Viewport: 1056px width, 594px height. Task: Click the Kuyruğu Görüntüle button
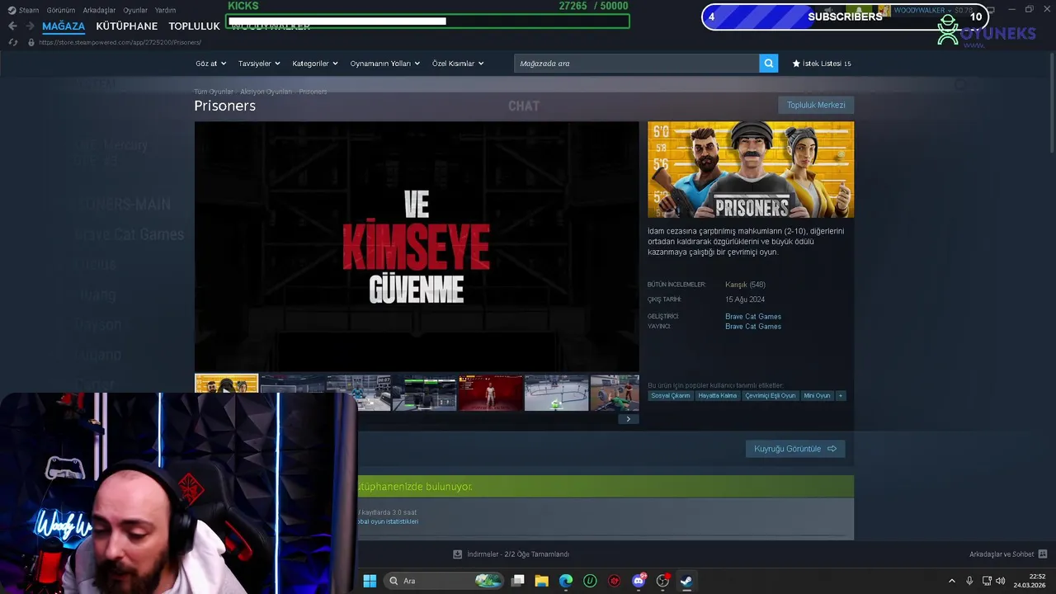pyautogui.click(x=795, y=449)
